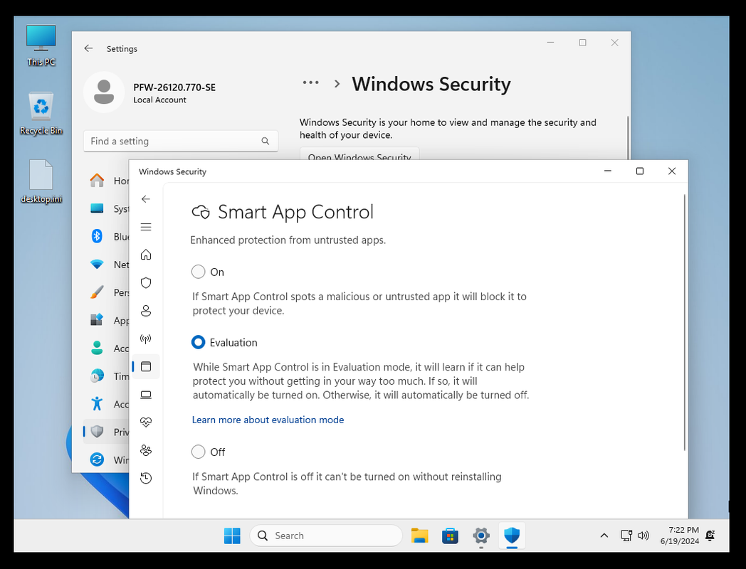Open Device performance & health heart icon
The image size is (746, 569).
[x=146, y=422]
